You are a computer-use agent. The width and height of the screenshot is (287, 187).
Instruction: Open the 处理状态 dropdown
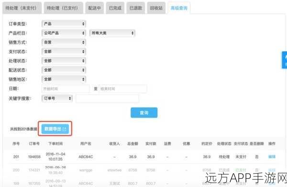[x=64, y=61]
